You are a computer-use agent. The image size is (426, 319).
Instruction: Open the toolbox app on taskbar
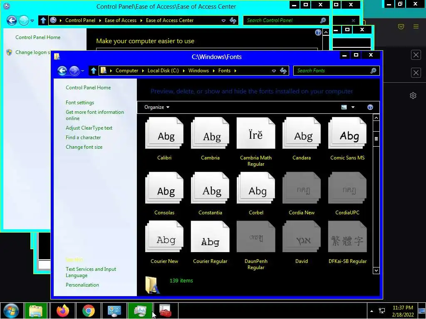[166, 311]
